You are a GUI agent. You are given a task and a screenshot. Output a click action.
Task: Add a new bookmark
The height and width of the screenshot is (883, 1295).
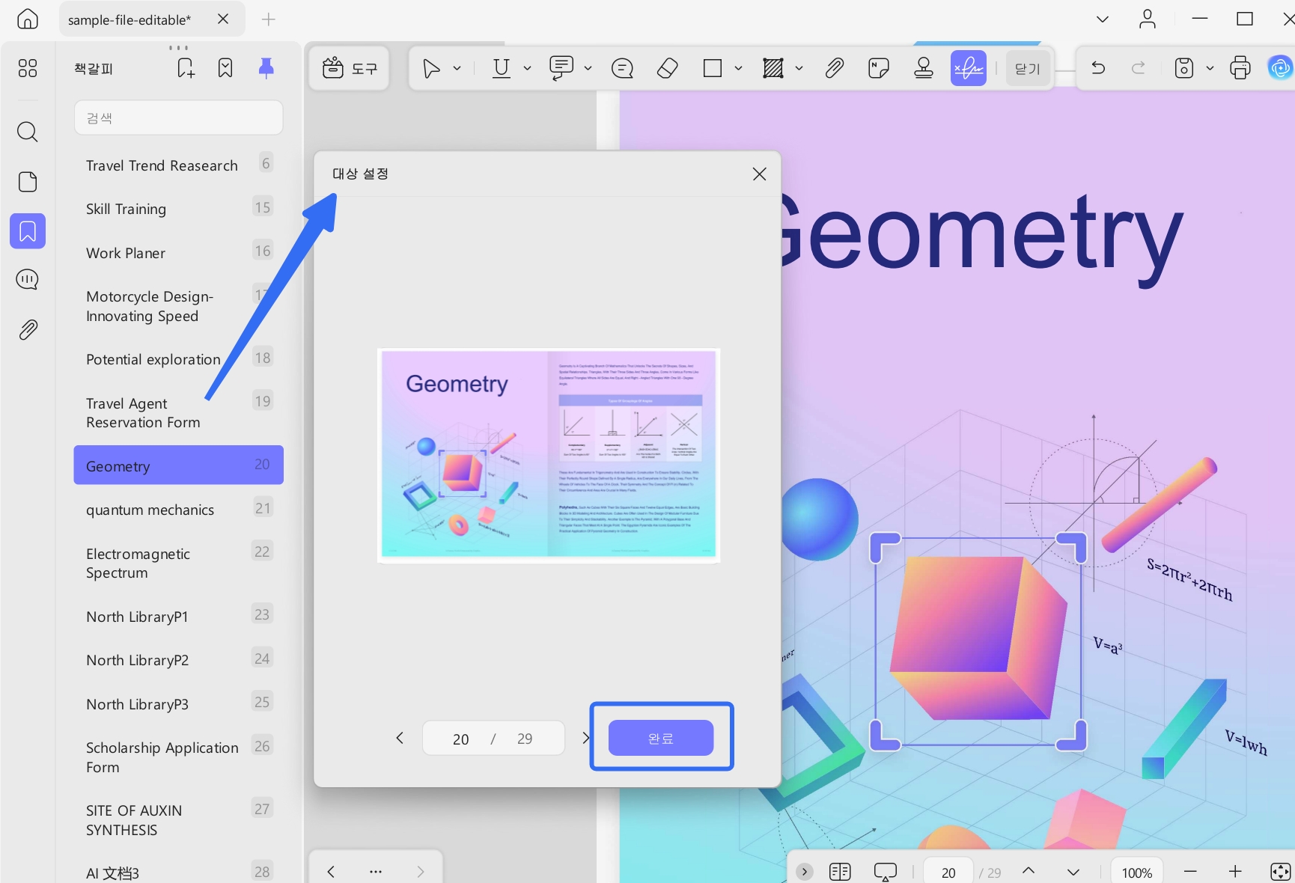point(185,68)
